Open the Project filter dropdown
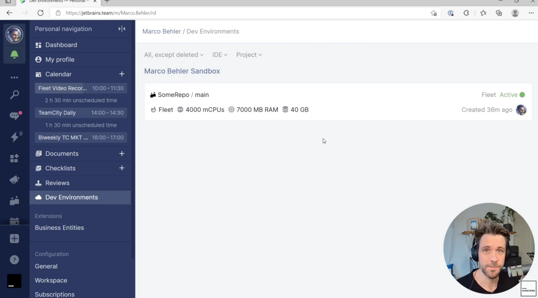The width and height of the screenshot is (538, 298). click(x=249, y=55)
